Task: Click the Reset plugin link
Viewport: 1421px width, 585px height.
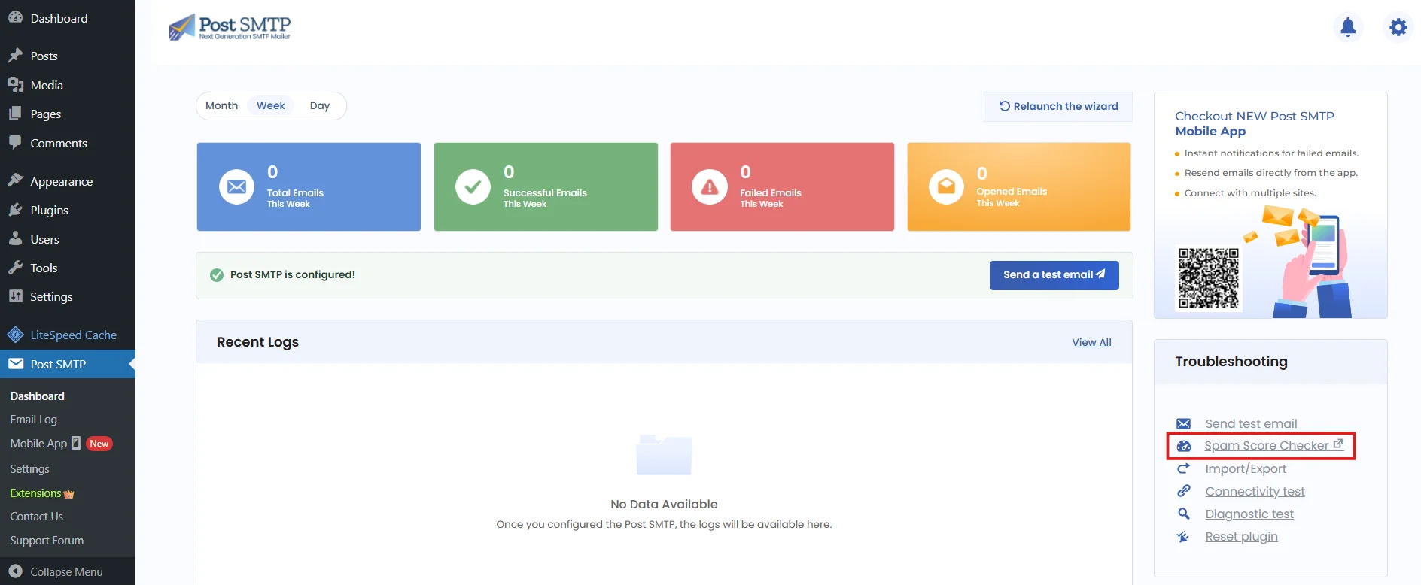Action: pos(1241,536)
